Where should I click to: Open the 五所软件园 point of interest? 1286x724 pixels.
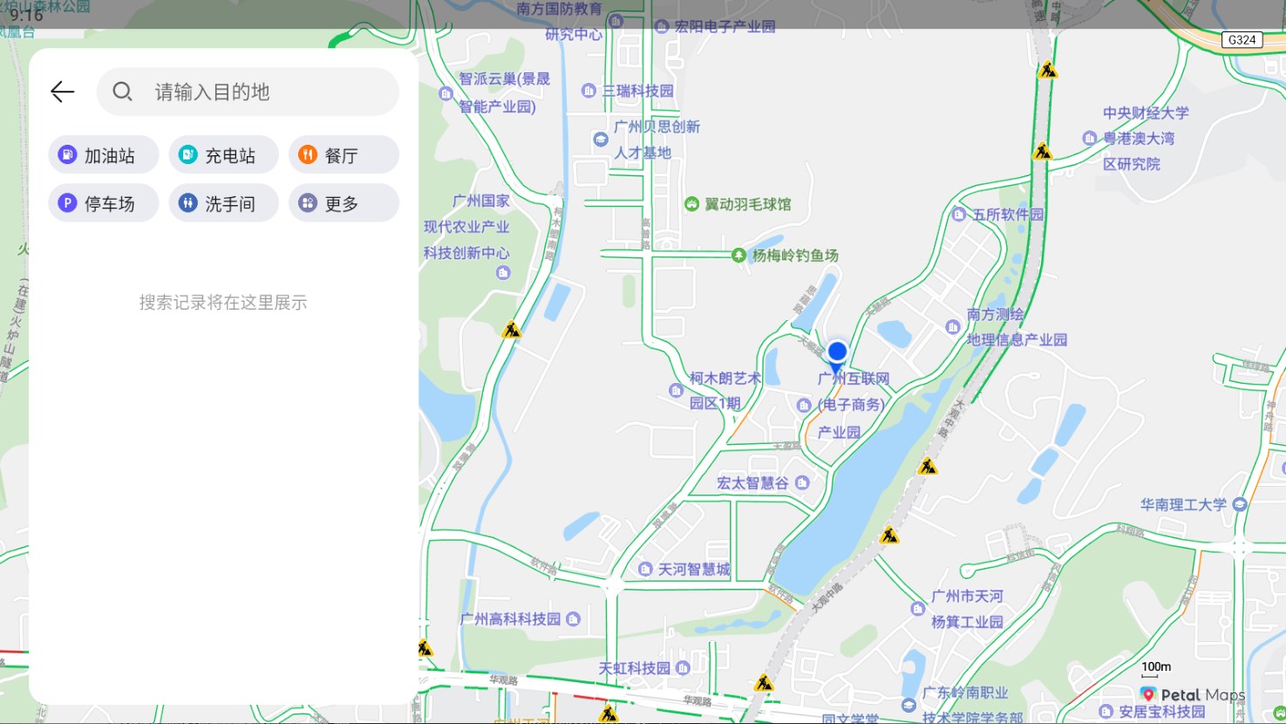(959, 215)
